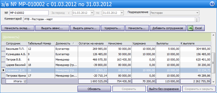The width and height of the screenshot is (217, 93).
Task: Click the -39 800,00 opening balance cell
Action: [x=93, y=65]
